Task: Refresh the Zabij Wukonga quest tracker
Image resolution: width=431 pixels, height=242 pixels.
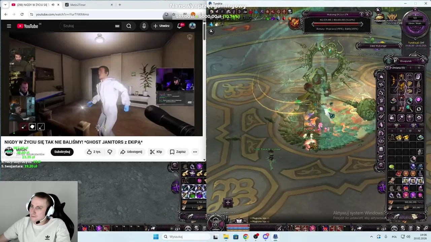Action: tap(400, 46)
